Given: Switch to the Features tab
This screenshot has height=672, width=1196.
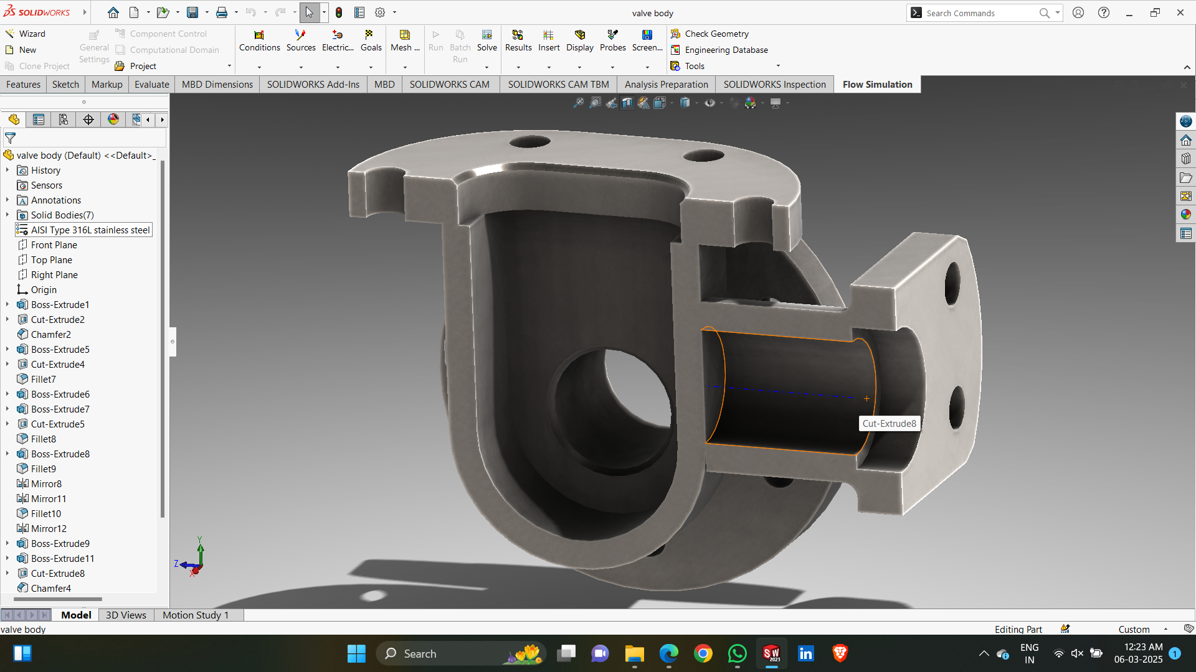Looking at the screenshot, I should [23, 85].
